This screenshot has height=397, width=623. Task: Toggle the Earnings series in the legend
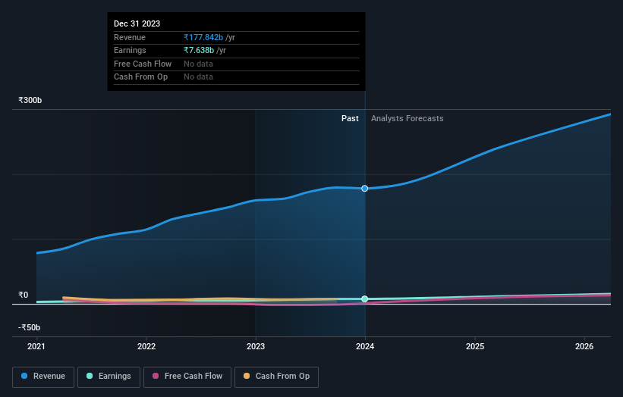(x=109, y=377)
